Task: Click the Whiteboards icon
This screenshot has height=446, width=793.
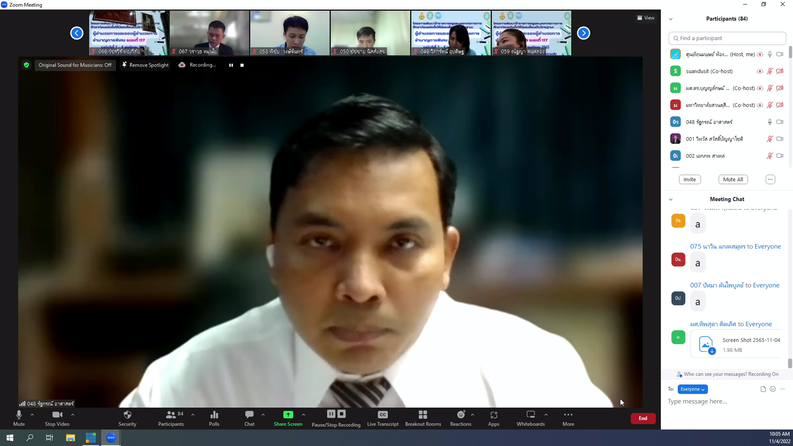Action: [530, 415]
